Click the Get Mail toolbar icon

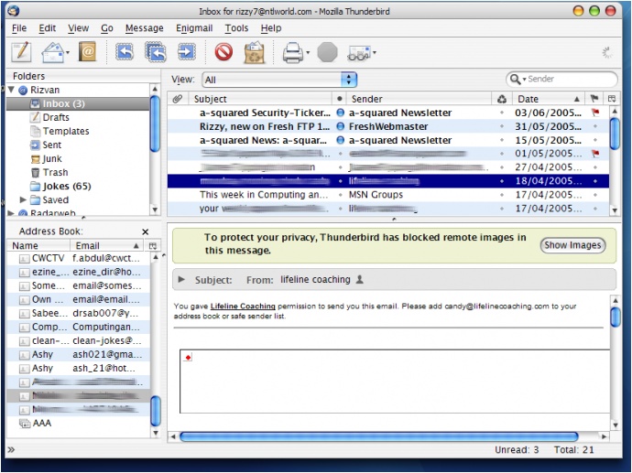[51, 52]
